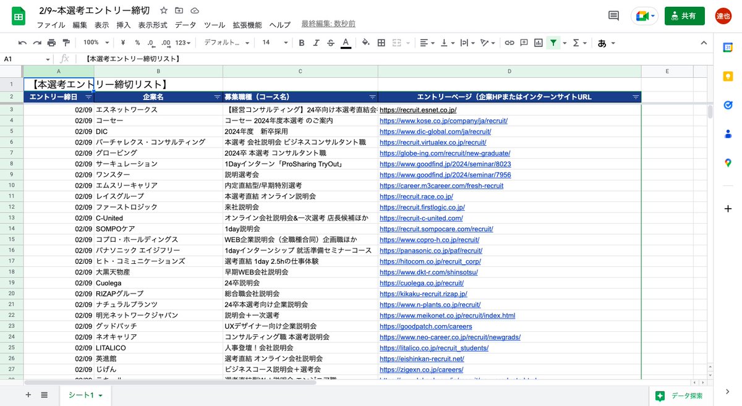
Task: Click the Redo icon
Action: pyautogui.click(x=37, y=43)
